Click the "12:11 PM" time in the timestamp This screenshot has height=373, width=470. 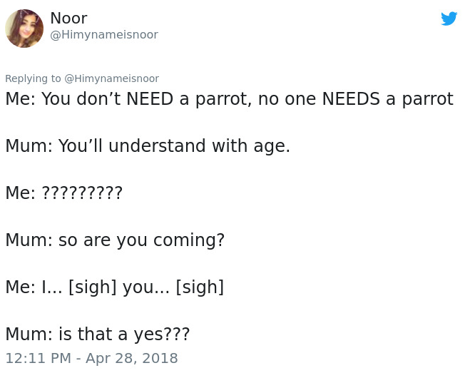tap(38, 358)
